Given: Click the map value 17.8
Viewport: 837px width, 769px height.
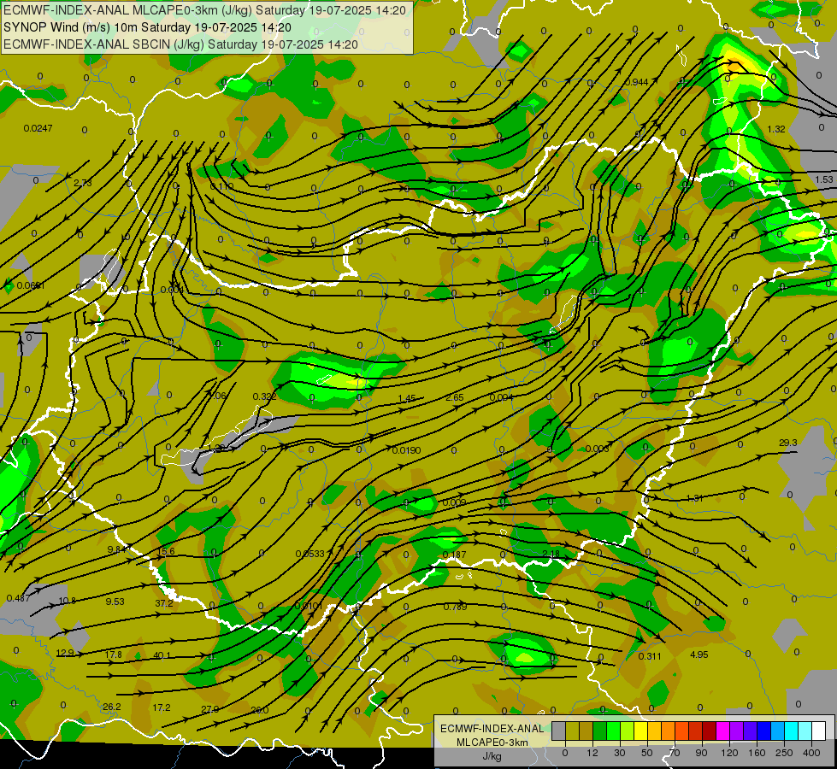Looking at the screenshot, I should point(113,655).
